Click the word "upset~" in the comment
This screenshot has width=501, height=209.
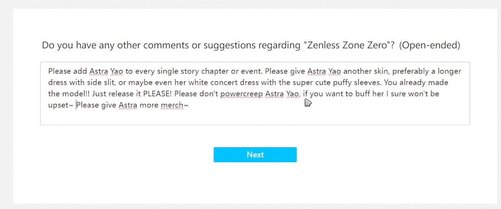[x=61, y=105]
